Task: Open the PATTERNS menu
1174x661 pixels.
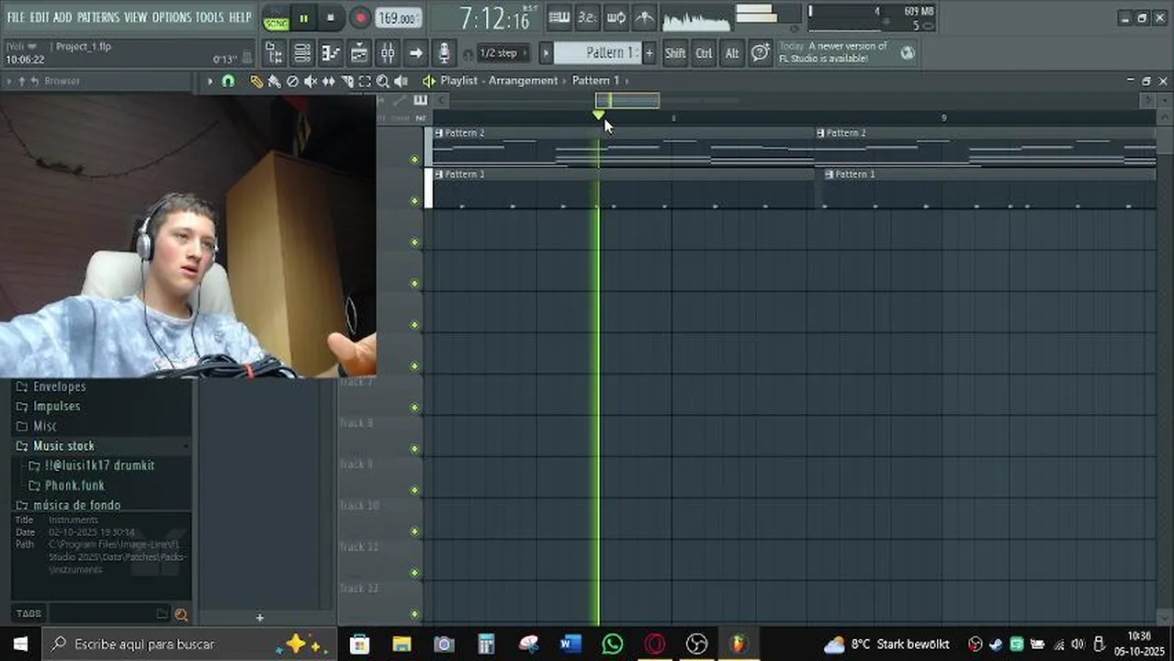Action: pyautogui.click(x=97, y=17)
